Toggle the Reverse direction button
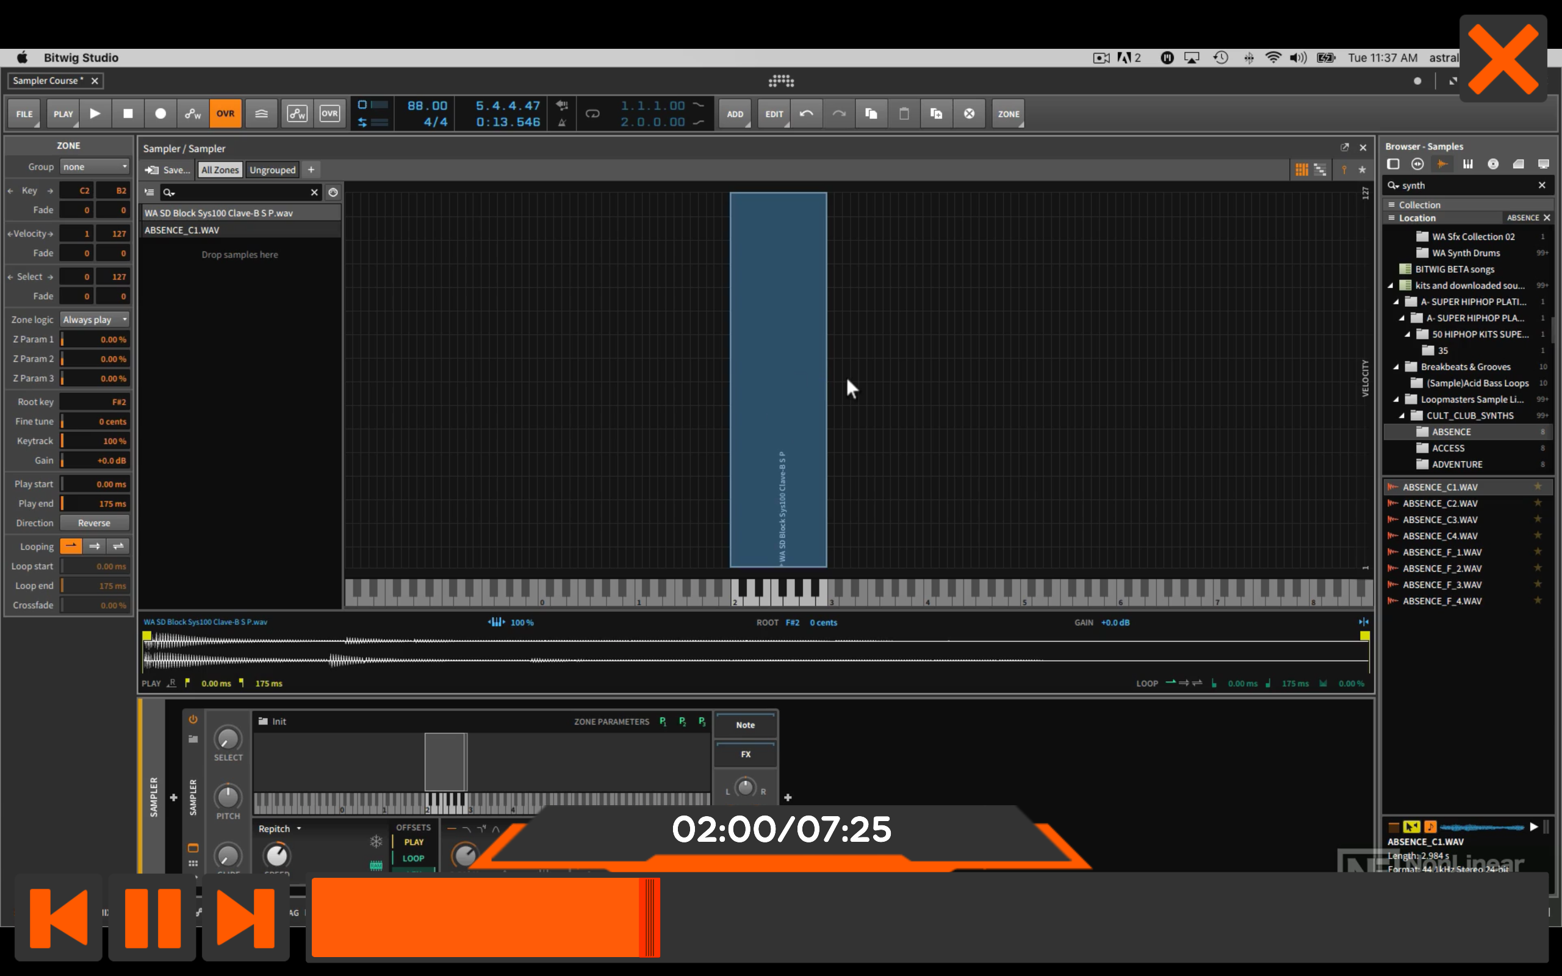This screenshot has width=1562, height=976. click(94, 523)
